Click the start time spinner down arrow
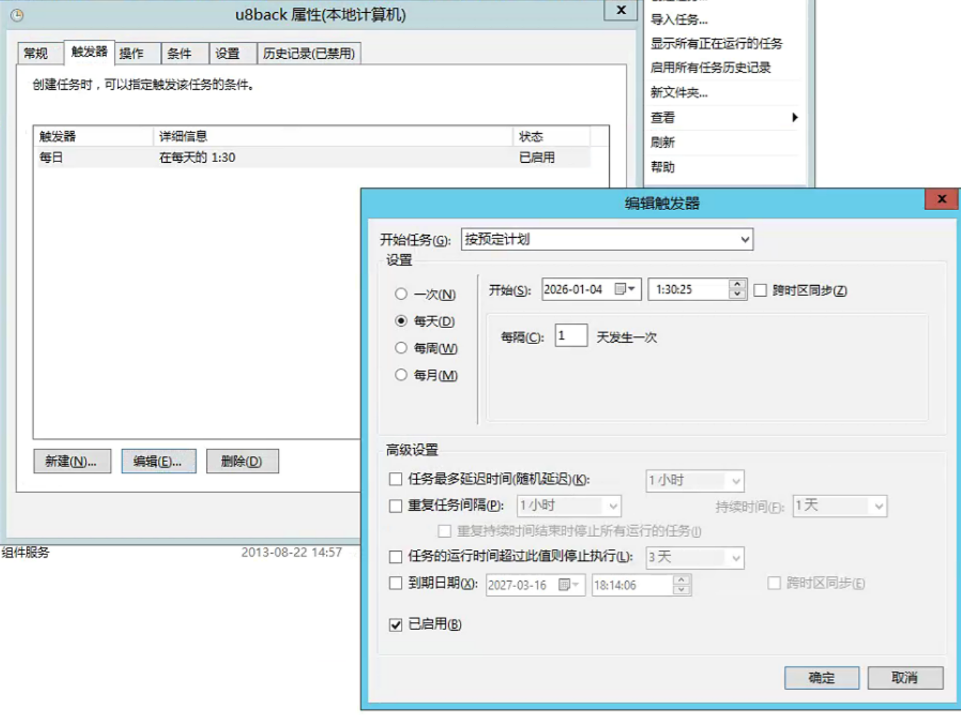This screenshot has width=961, height=715. (x=737, y=294)
